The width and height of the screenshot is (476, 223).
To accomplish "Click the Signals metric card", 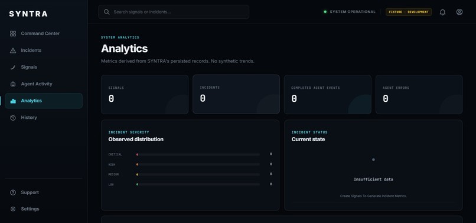I will pyautogui.click(x=145, y=94).
